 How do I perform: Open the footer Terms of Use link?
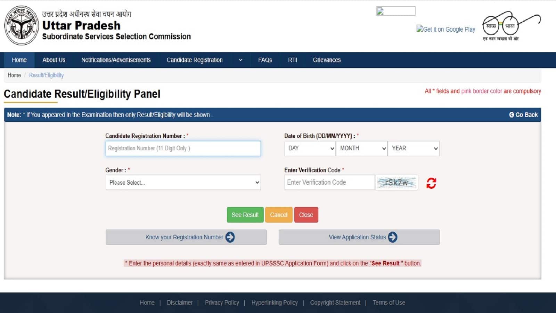click(x=389, y=303)
